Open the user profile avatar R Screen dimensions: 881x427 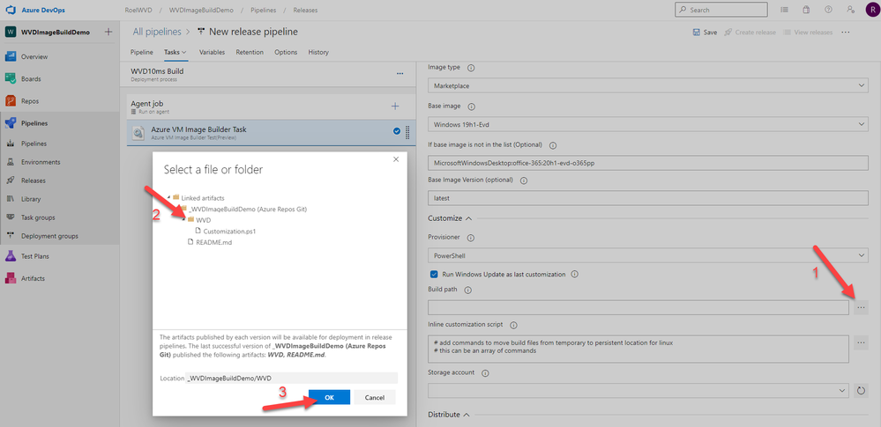coord(871,10)
